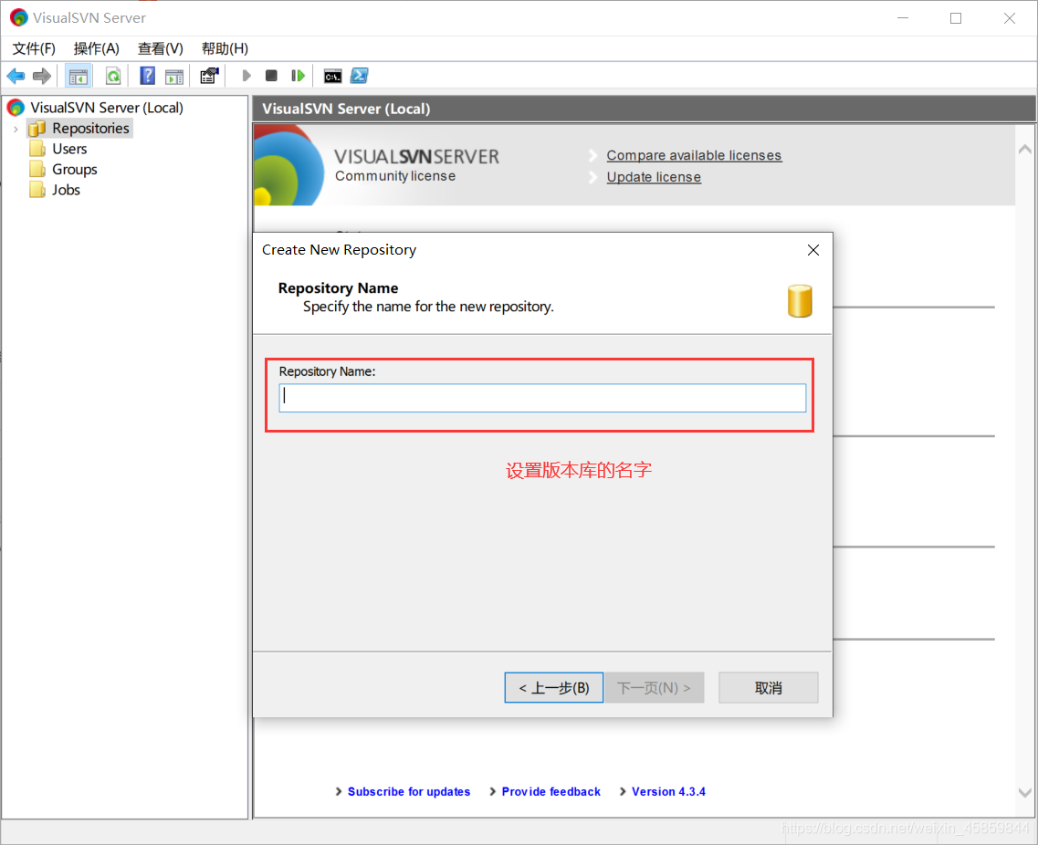Screen dimensions: 1038x845
Task: Click the 'Community license' text
Action: [395, 176]
